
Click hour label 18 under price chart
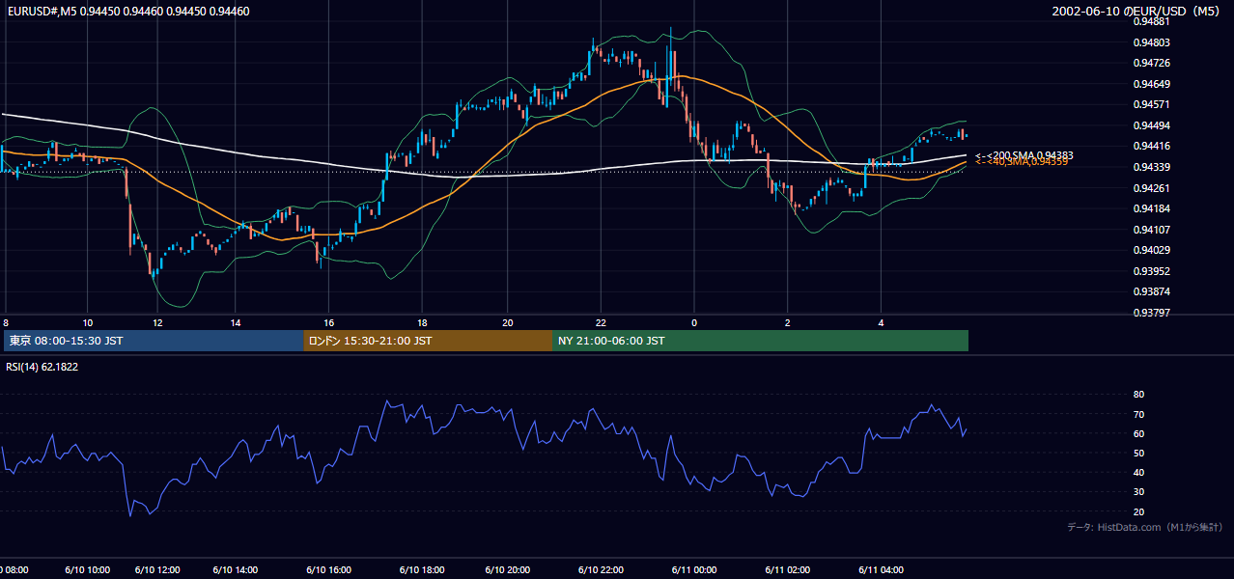[422, 322]
